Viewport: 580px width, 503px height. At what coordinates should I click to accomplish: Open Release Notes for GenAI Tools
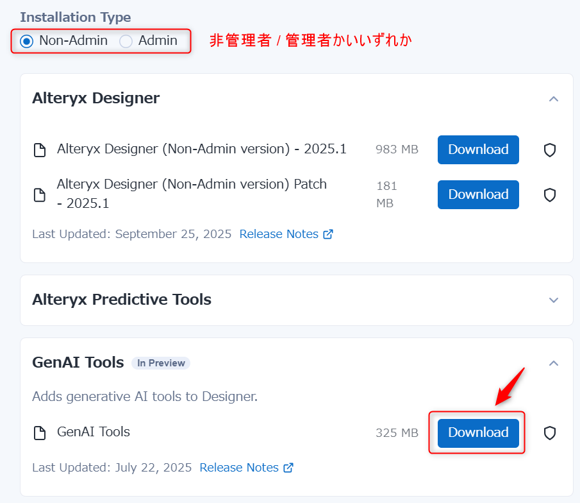point(239,468)
